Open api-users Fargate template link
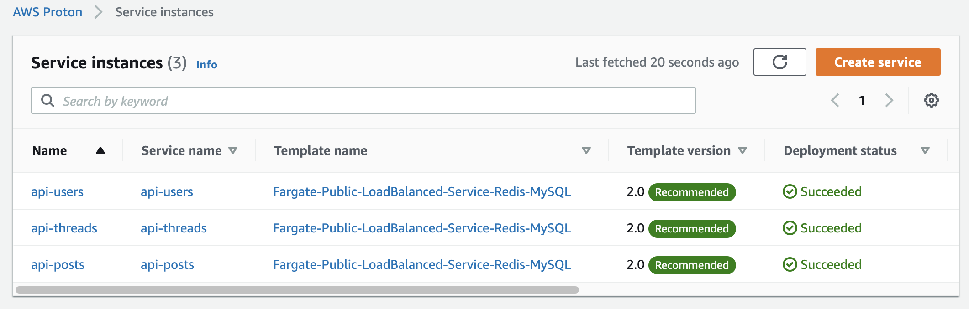This screenshot has height=309, width=969. pyautogui.click(x=422, y=192)
